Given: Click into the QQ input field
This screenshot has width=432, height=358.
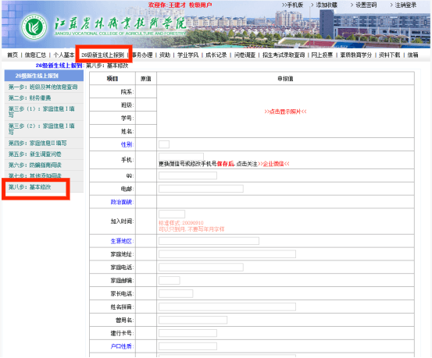Looking at the screenshot, I should click(x=187, y=175).
